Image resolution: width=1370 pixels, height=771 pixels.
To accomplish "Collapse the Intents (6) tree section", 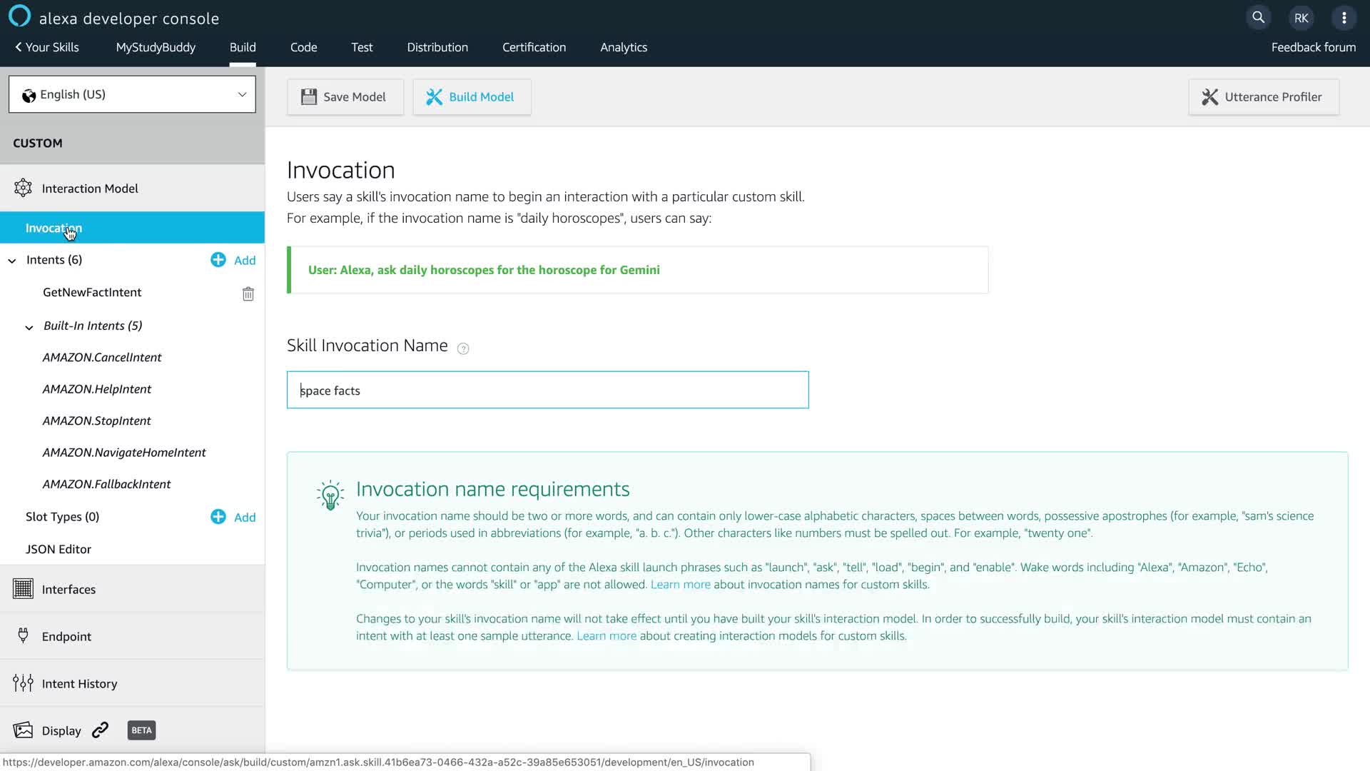I will point(12,261).
